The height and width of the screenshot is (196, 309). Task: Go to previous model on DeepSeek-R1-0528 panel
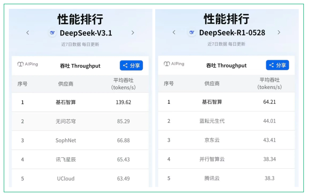(x=174, y=32)
